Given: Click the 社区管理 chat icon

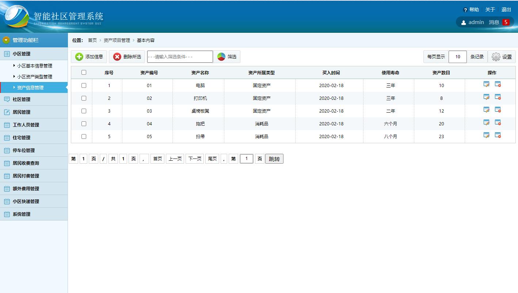Looking at the screenshot, I should [x=7, y=99].
